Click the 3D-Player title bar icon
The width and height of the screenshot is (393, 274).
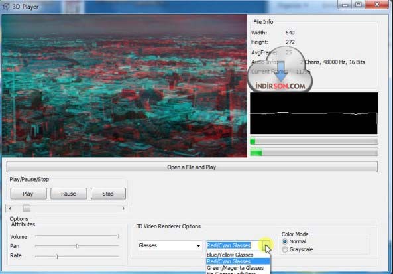(5, 7)
